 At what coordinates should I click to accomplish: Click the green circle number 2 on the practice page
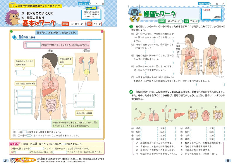pos(131,92)
